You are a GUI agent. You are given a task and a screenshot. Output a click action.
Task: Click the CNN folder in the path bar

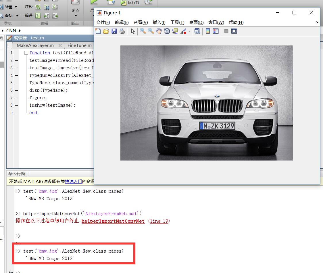(11, 30)
